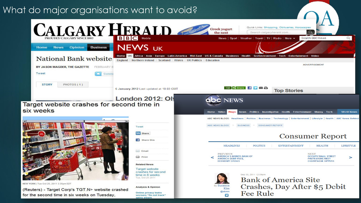Click the Education sub-navigation link
Viewport: 361px width, 203px height.
coord(213,60)
